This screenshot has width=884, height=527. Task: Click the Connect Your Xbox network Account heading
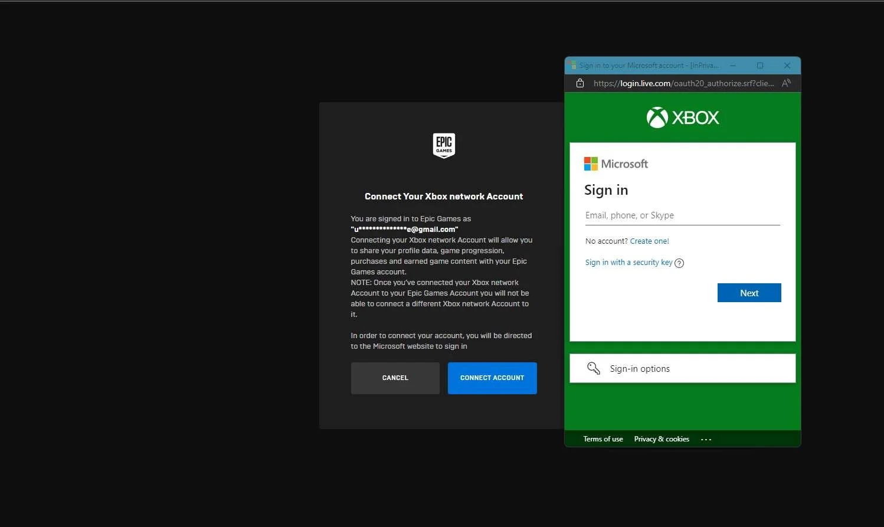coord(444,197)
